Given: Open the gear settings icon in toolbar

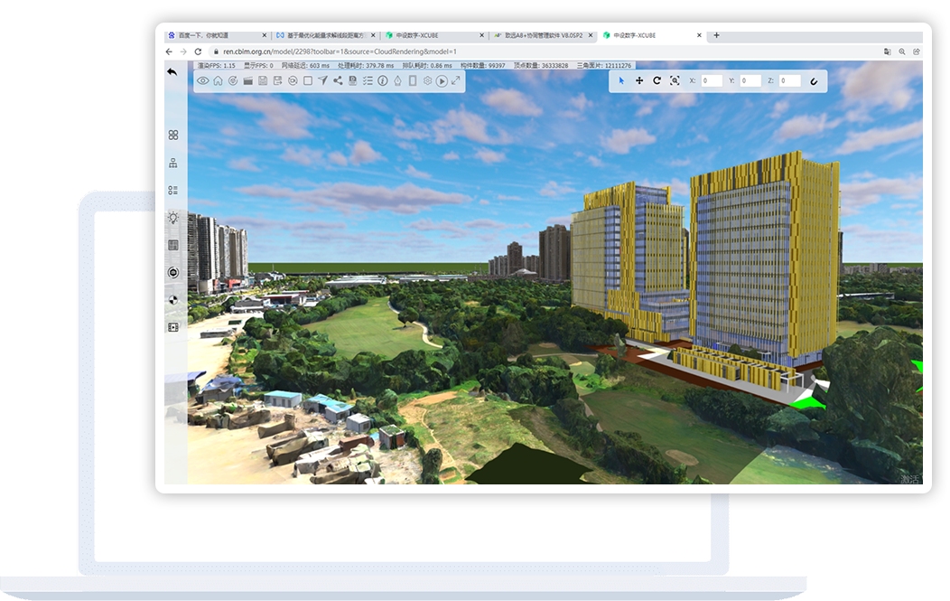Looking at the screenshot, I should 427,81.
